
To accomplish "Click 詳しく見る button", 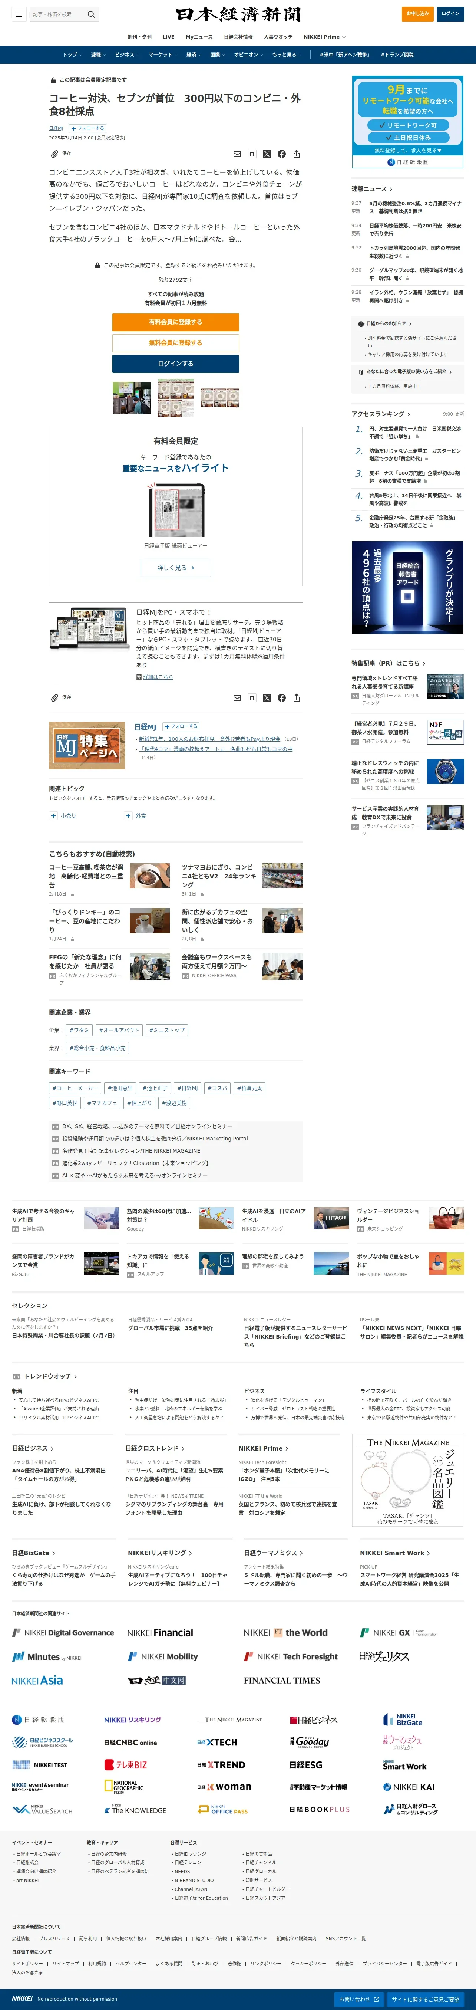I will click(176, 567).
